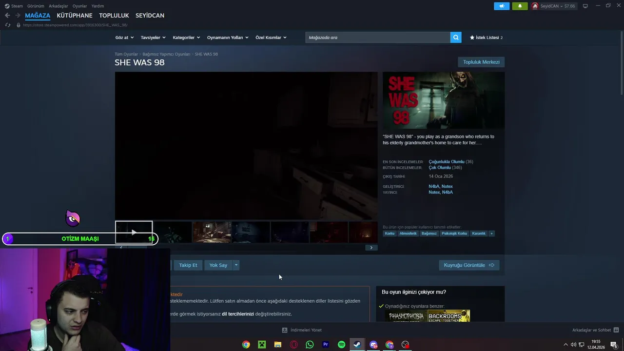Select the first video thumbnail
Screen dimensions: 624x351
coord(134,232)
